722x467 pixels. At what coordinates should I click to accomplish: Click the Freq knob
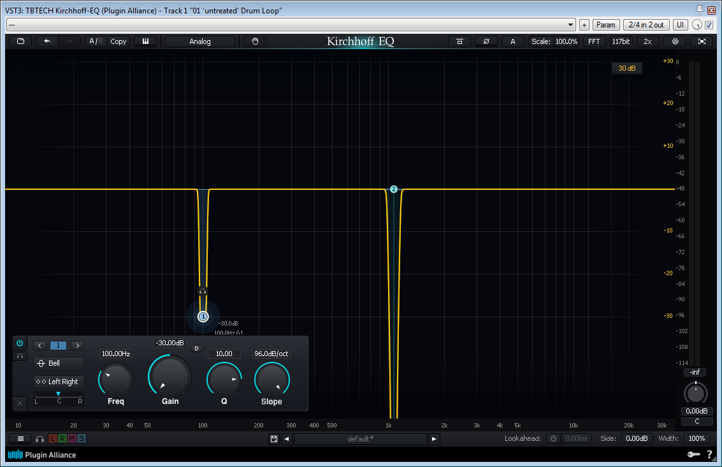tap(115, 380)
